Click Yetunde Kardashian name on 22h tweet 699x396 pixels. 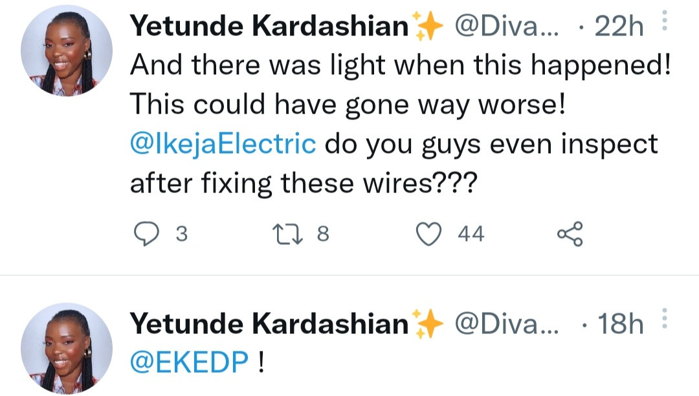[269, 26]
